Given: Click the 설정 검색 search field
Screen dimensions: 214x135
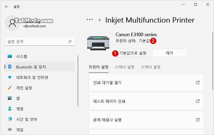Looking at the screenshot, I should pos(40,41).
